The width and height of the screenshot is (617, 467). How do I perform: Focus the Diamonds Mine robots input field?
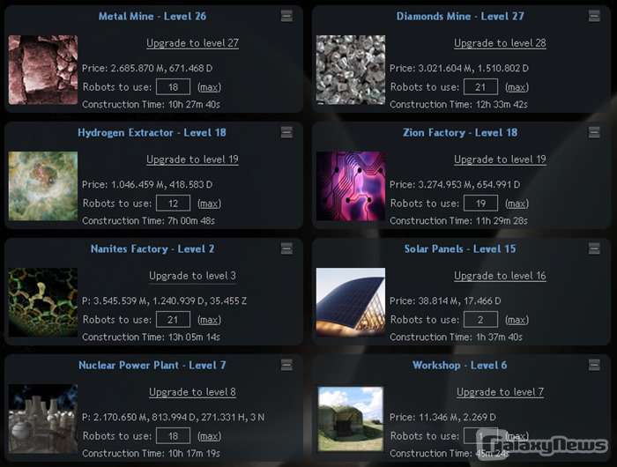(480, 87)
